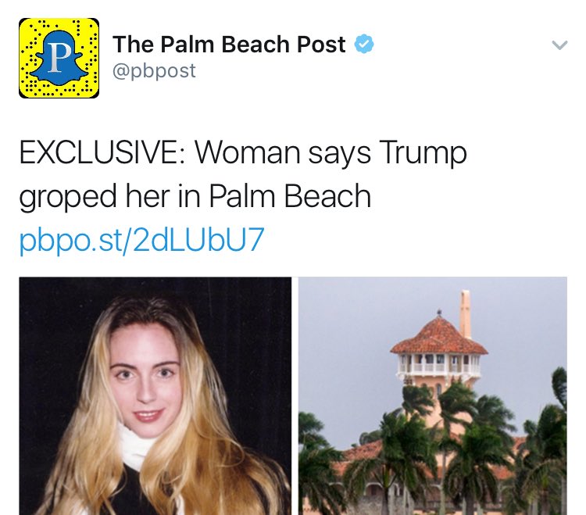Open The Palm Beach Post profile avatar

coord(59,59)
